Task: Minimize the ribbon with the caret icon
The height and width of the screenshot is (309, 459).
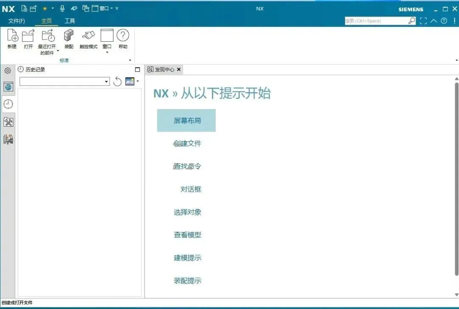Action: point(433,21)
